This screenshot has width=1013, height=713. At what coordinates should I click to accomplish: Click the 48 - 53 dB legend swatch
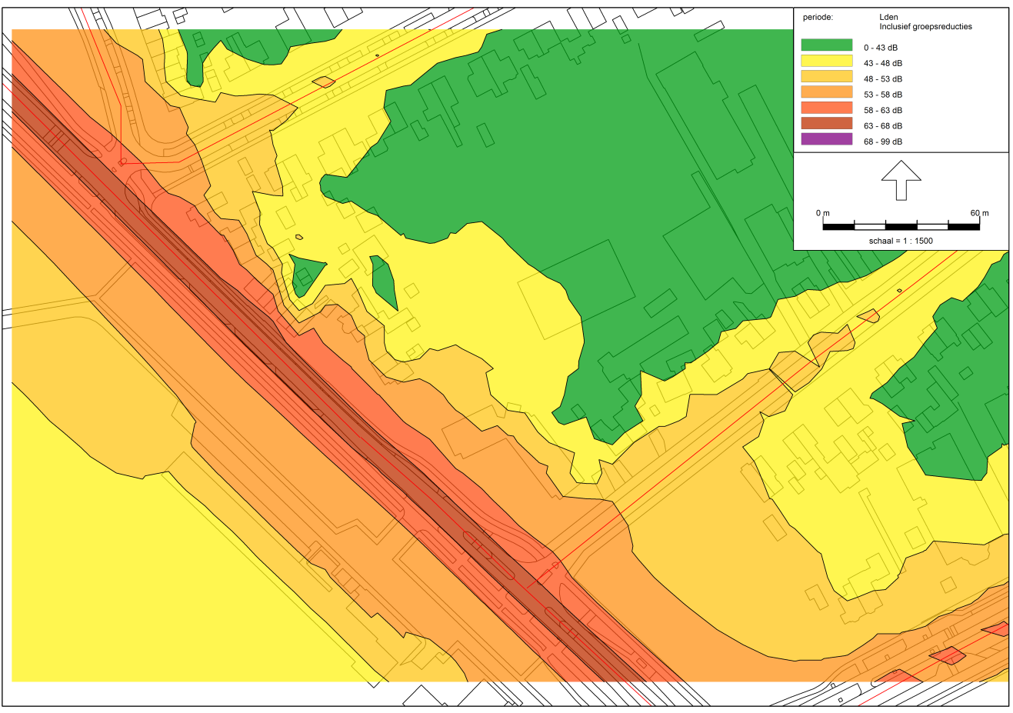tap(827, 76)
